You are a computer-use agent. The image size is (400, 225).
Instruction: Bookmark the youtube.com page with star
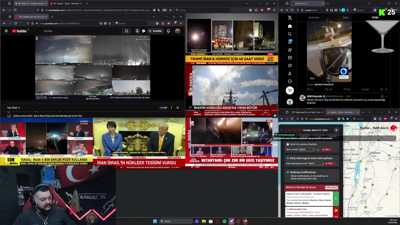[x=110, y=23]
